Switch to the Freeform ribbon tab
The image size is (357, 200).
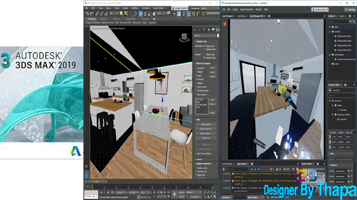click(x=103, y=19)
